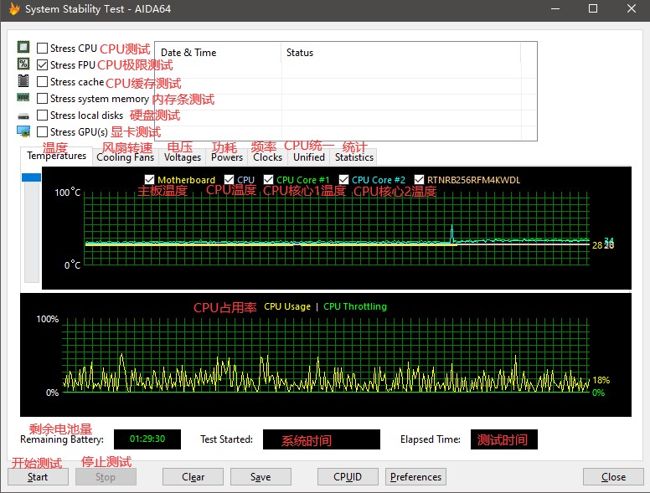Image resolution: width=650 pixels, height=493 pixels.
Task: Save the test results
Action: click(x=261, y=477)
